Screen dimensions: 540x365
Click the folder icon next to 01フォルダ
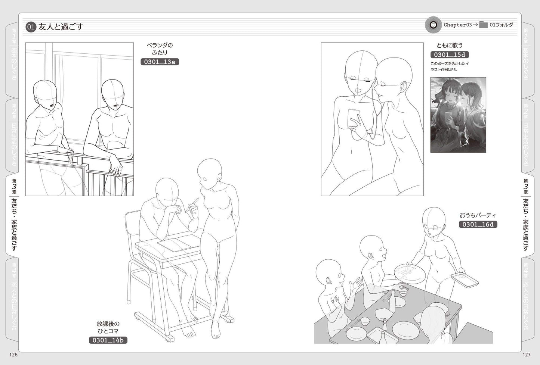click(x=484, y=25)
